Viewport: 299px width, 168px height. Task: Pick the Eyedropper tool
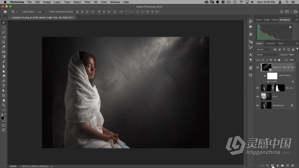click(4, 47)
